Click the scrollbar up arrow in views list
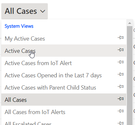This screenshot has width=135, height=125. [x=130, y=23]
